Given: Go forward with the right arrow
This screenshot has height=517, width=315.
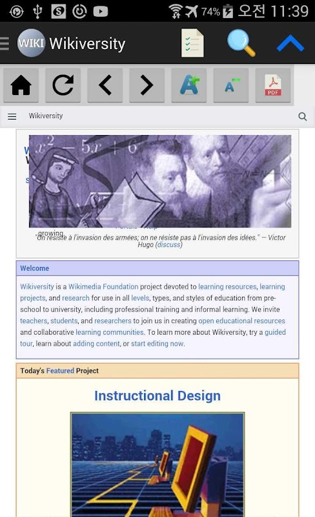Looking at the screenshot, I should click(147, 85).
